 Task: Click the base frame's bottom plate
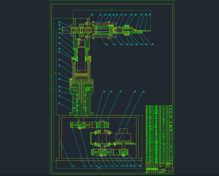[x=99, y=160]
